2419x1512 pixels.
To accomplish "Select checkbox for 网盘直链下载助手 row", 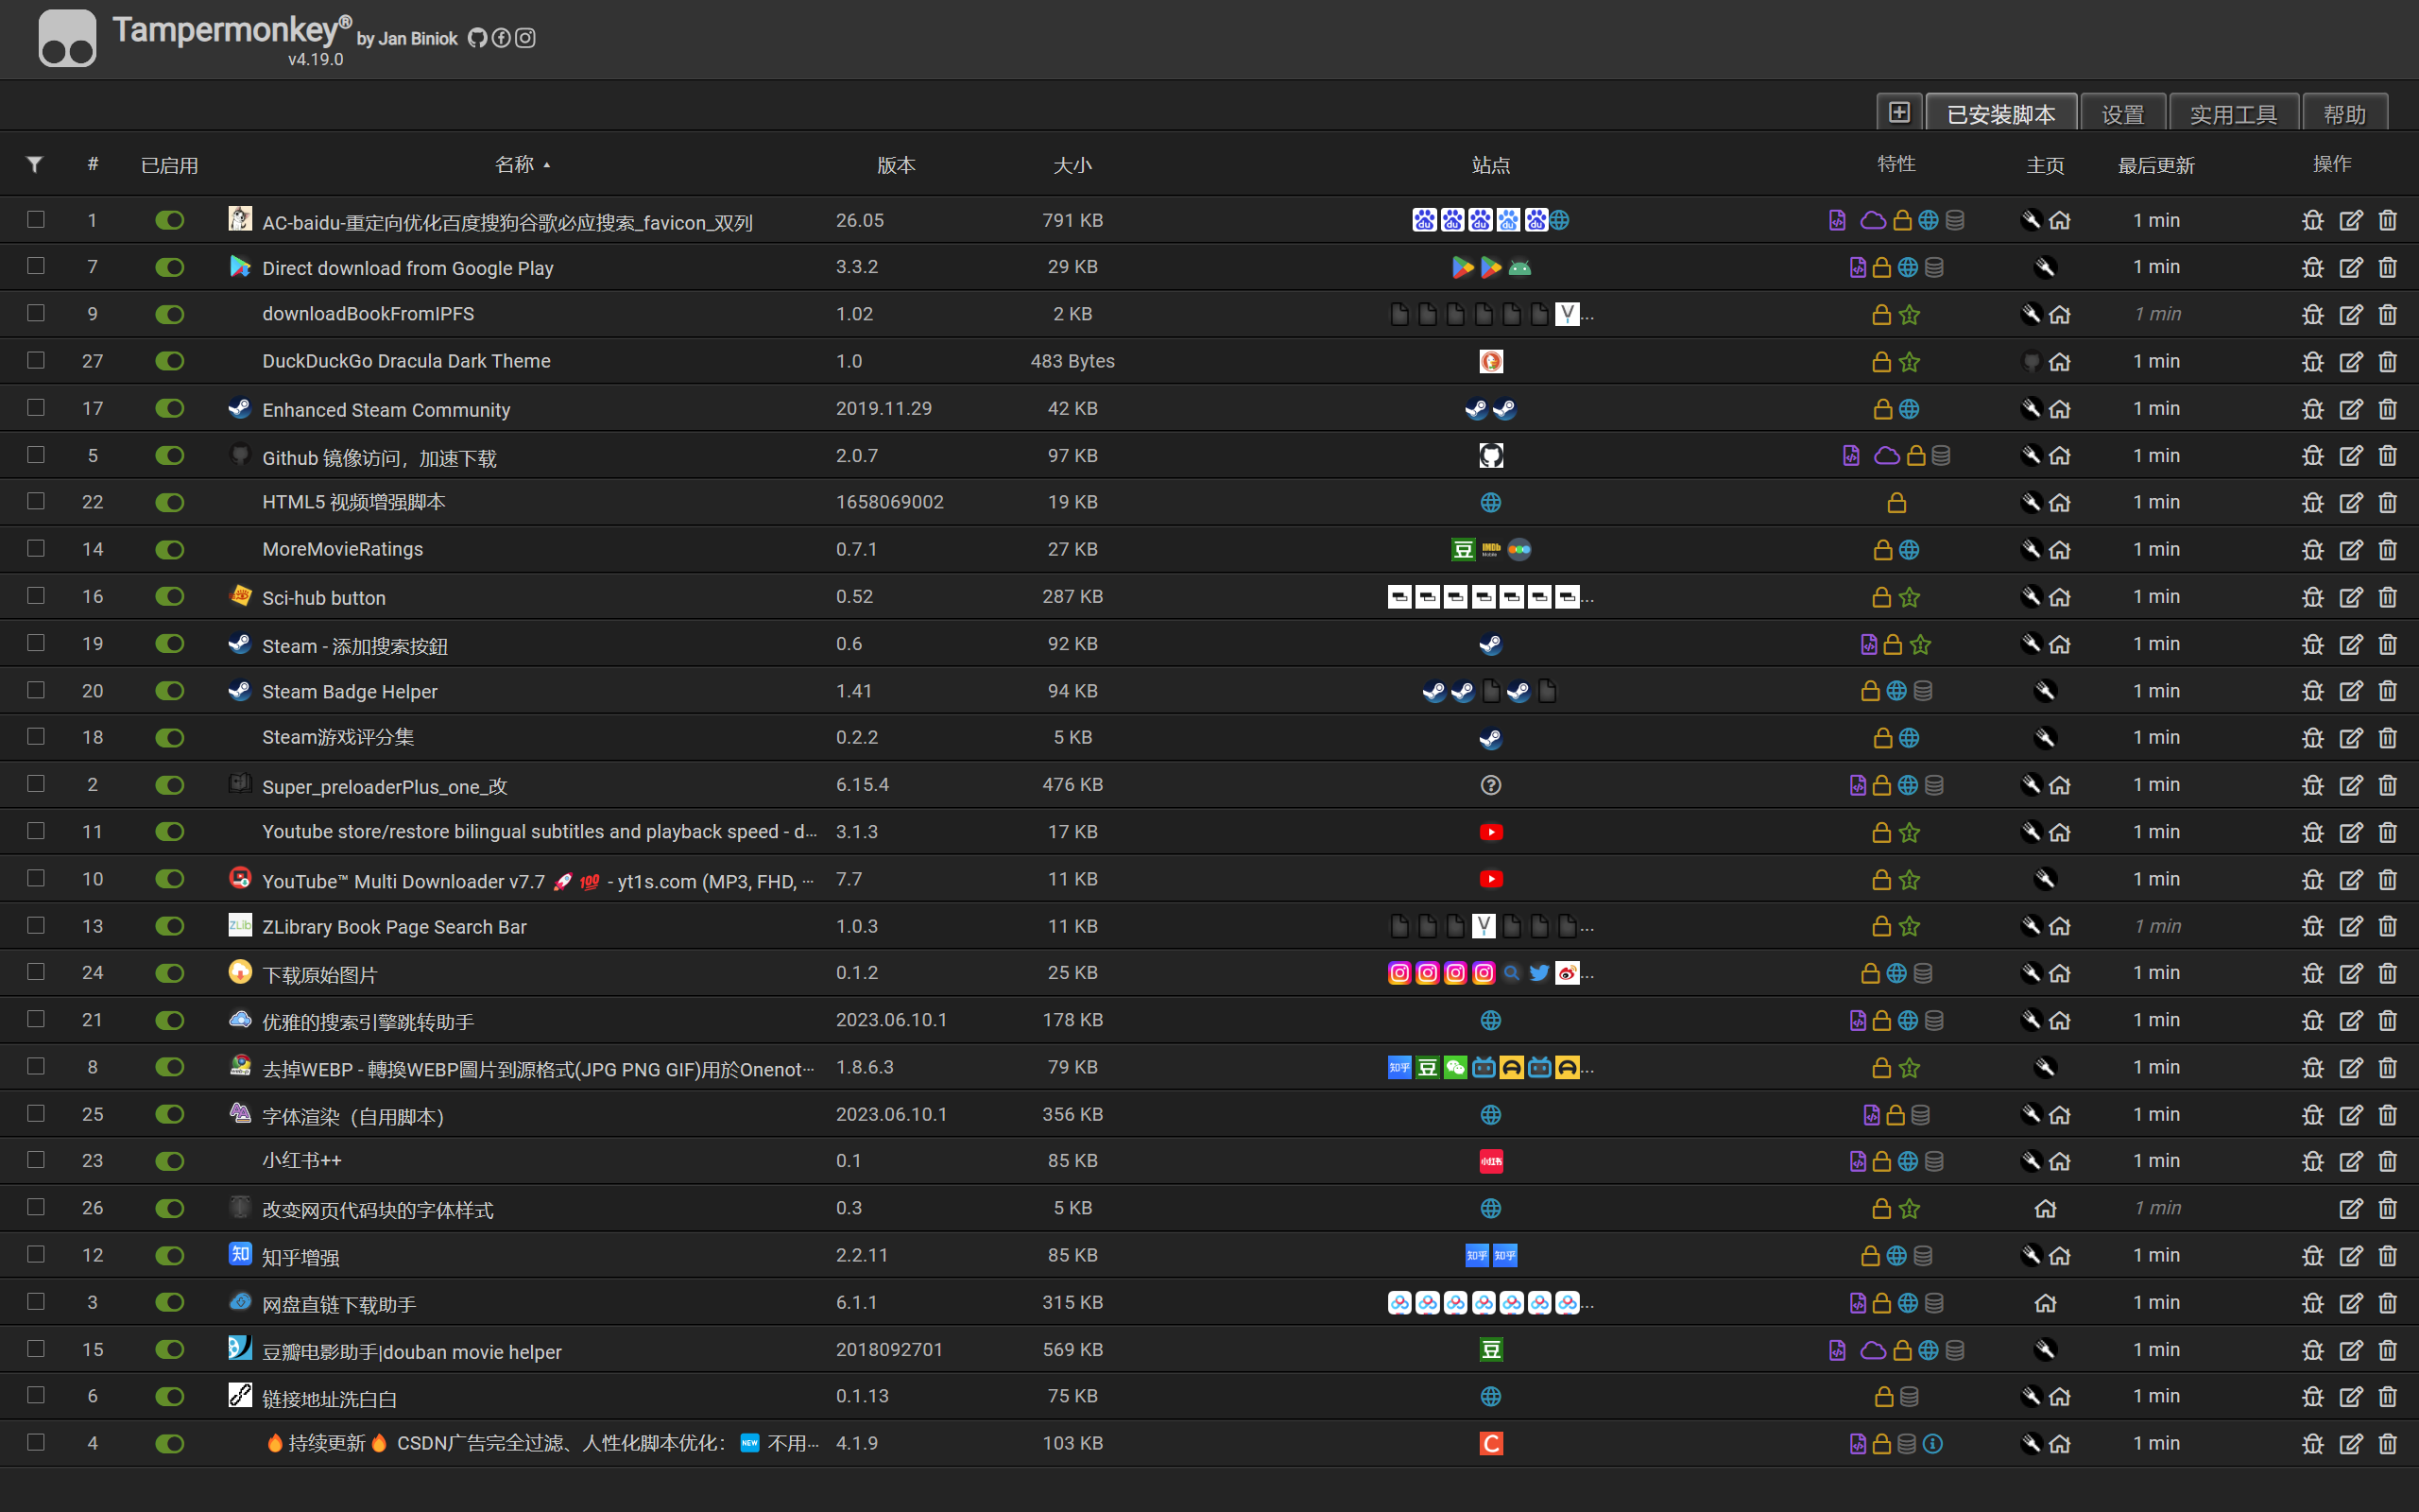I will (x=36, y=1302).
